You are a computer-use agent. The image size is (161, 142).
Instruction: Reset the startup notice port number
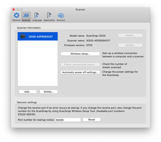(92, 120)
